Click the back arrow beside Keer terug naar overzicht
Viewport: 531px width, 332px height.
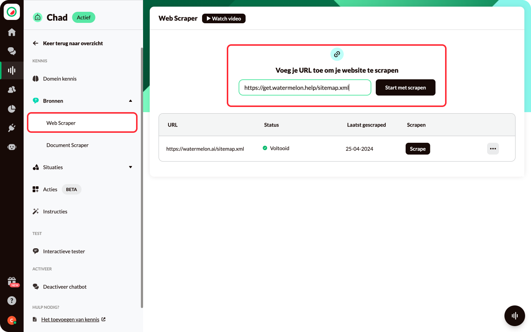coord(35,43)
